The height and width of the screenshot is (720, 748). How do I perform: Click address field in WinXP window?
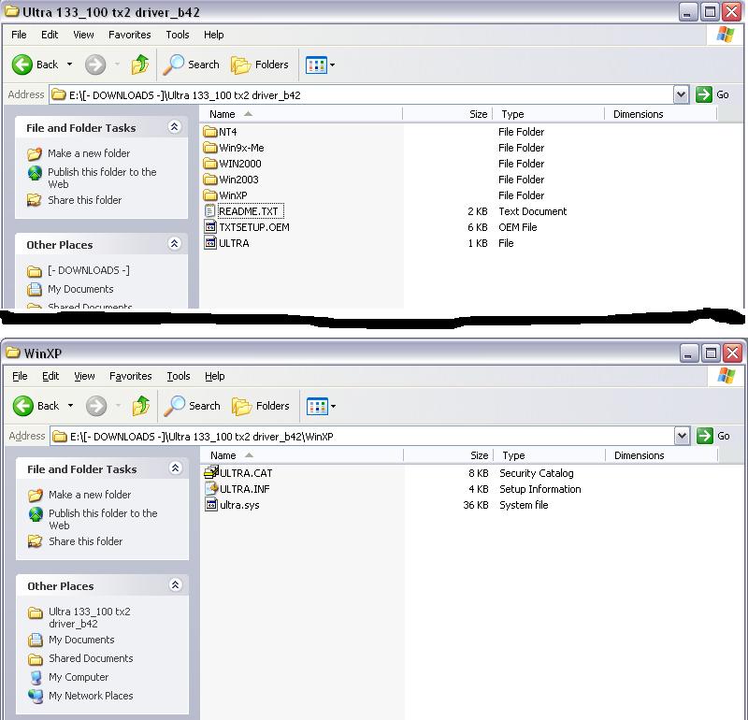tap(364, 436)
